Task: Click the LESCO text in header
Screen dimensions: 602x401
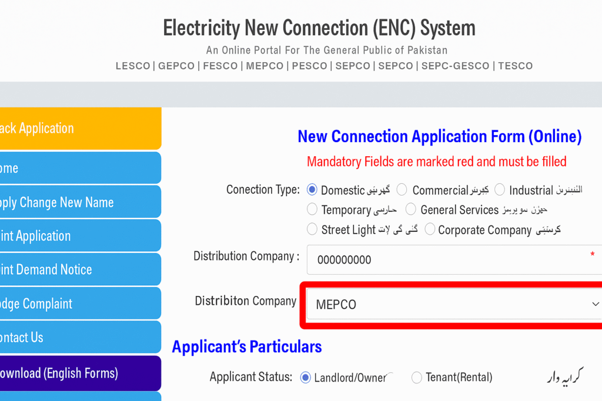Action: [x=133, y=66]
